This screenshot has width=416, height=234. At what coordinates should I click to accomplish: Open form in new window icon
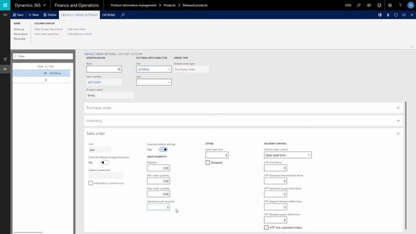click(x=404, y=15)
